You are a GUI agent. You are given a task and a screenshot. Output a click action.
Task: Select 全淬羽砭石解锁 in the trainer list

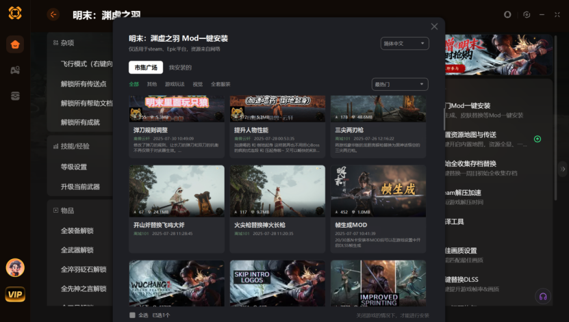point(84,269)
